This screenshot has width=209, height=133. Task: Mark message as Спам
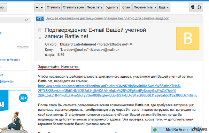[126, 7]
